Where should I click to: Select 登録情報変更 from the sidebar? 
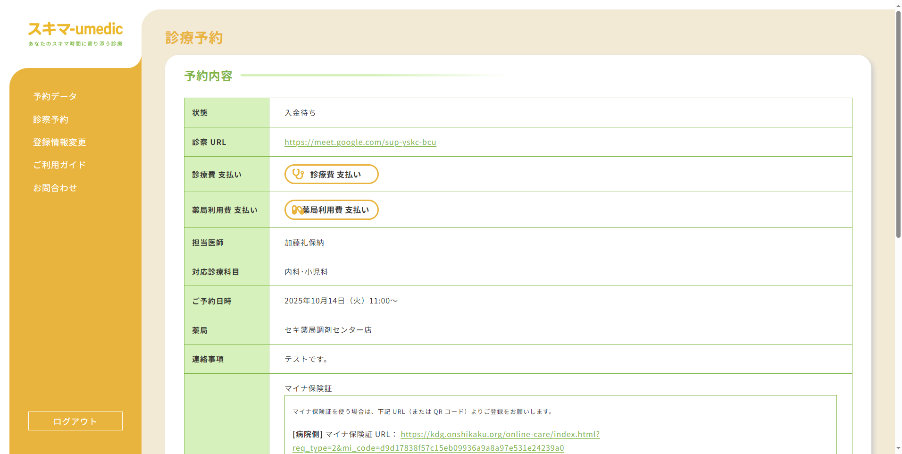59,142
